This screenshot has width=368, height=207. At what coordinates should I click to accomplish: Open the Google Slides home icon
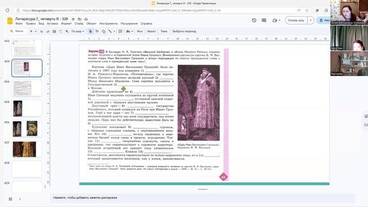tap(10, 21)
